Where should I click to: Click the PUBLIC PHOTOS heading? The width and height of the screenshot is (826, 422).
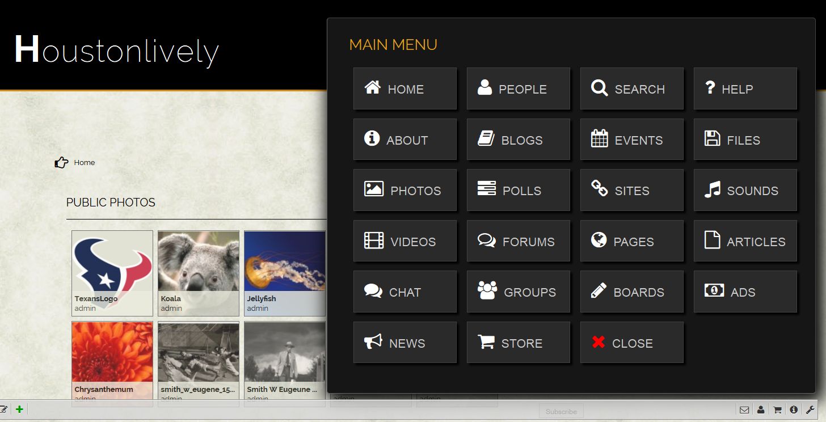[x=111, y=202]
